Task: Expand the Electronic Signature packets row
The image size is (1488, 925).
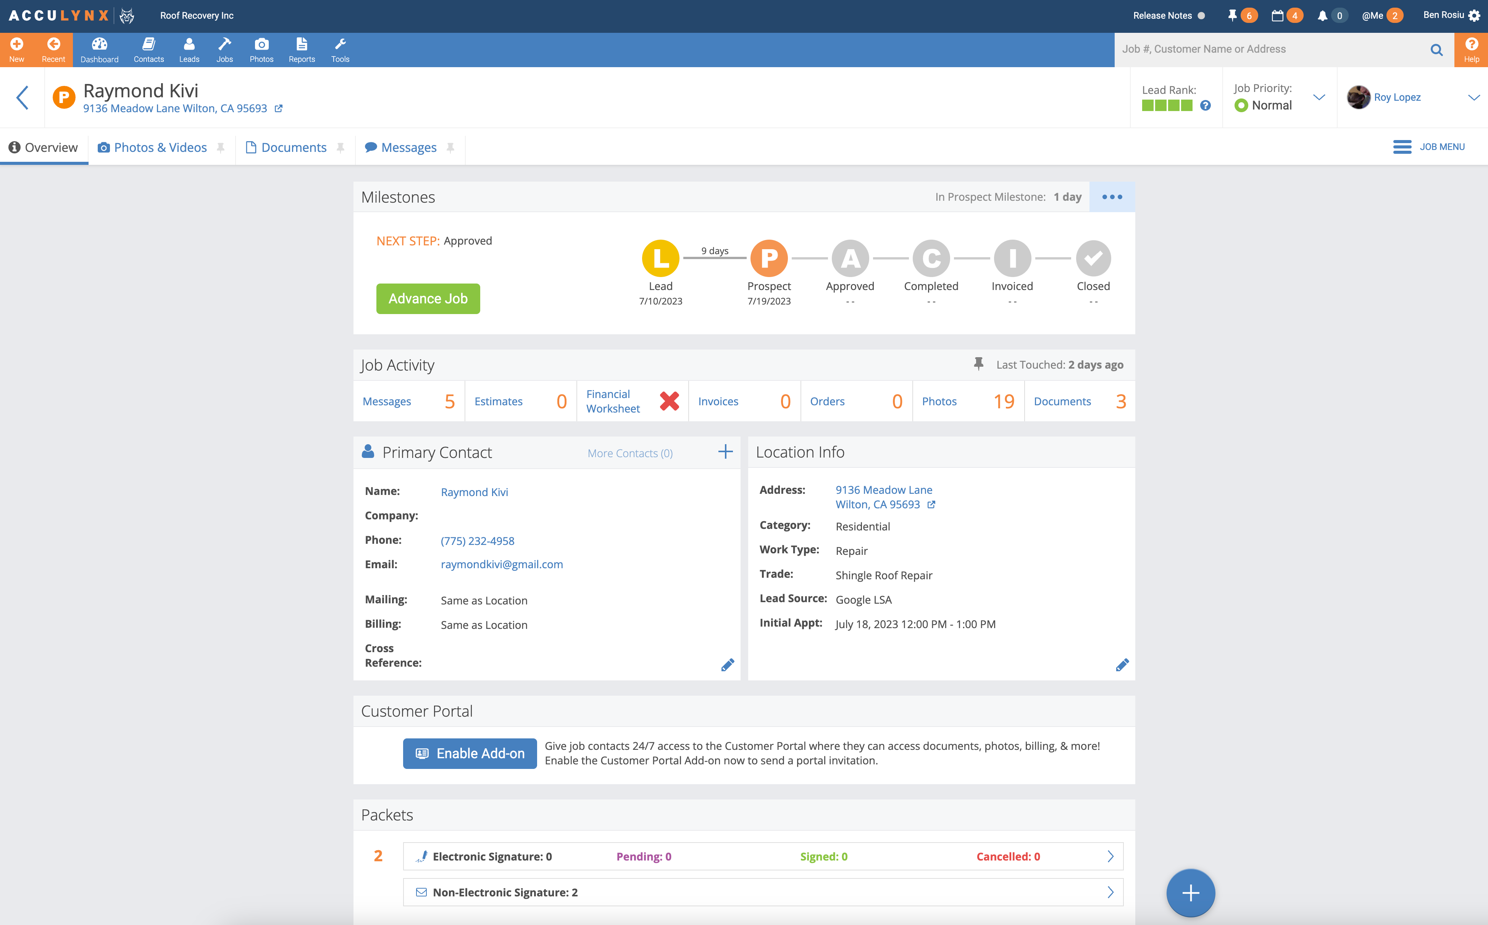Action: [1110, 856]
